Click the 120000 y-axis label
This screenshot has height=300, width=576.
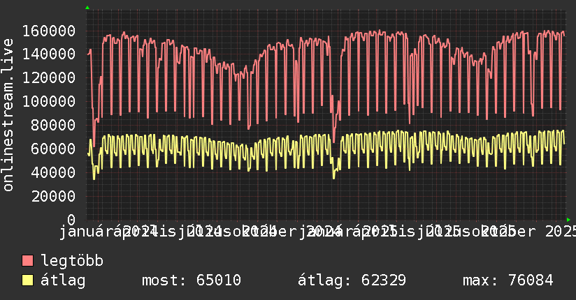[49, 77]
